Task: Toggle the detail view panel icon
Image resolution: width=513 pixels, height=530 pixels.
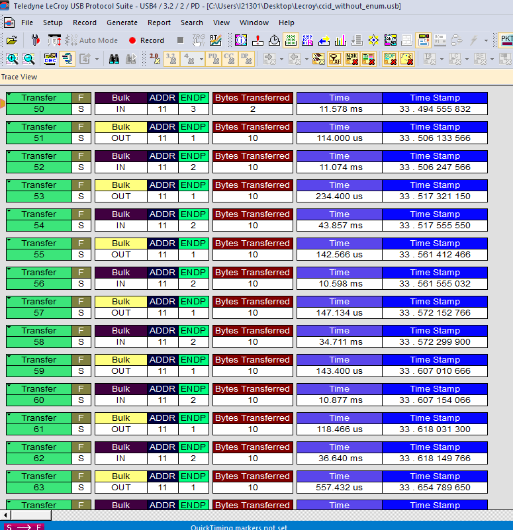Action: pyautogui.click(x=424, y=40)
